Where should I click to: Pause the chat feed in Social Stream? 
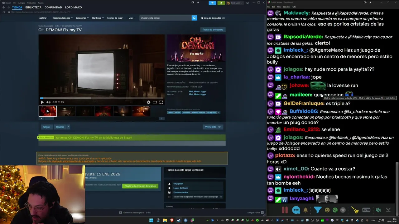[285, 210]
